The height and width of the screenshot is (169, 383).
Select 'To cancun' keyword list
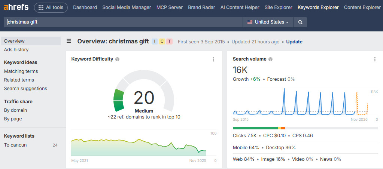pos(15,145)
